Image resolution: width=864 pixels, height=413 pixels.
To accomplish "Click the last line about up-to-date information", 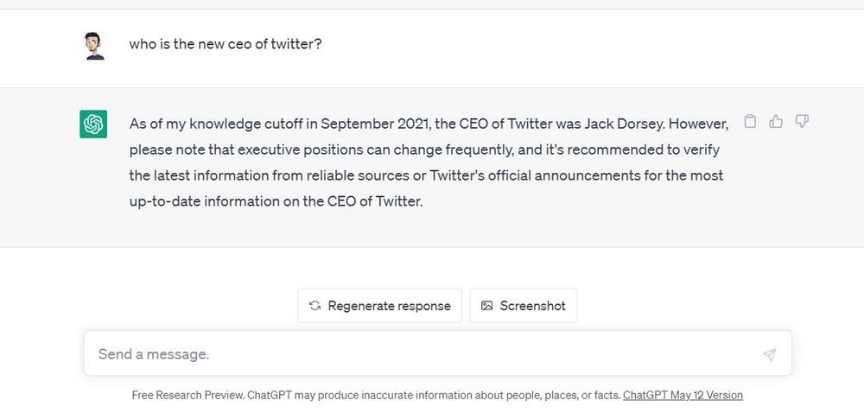I will 276,201.
